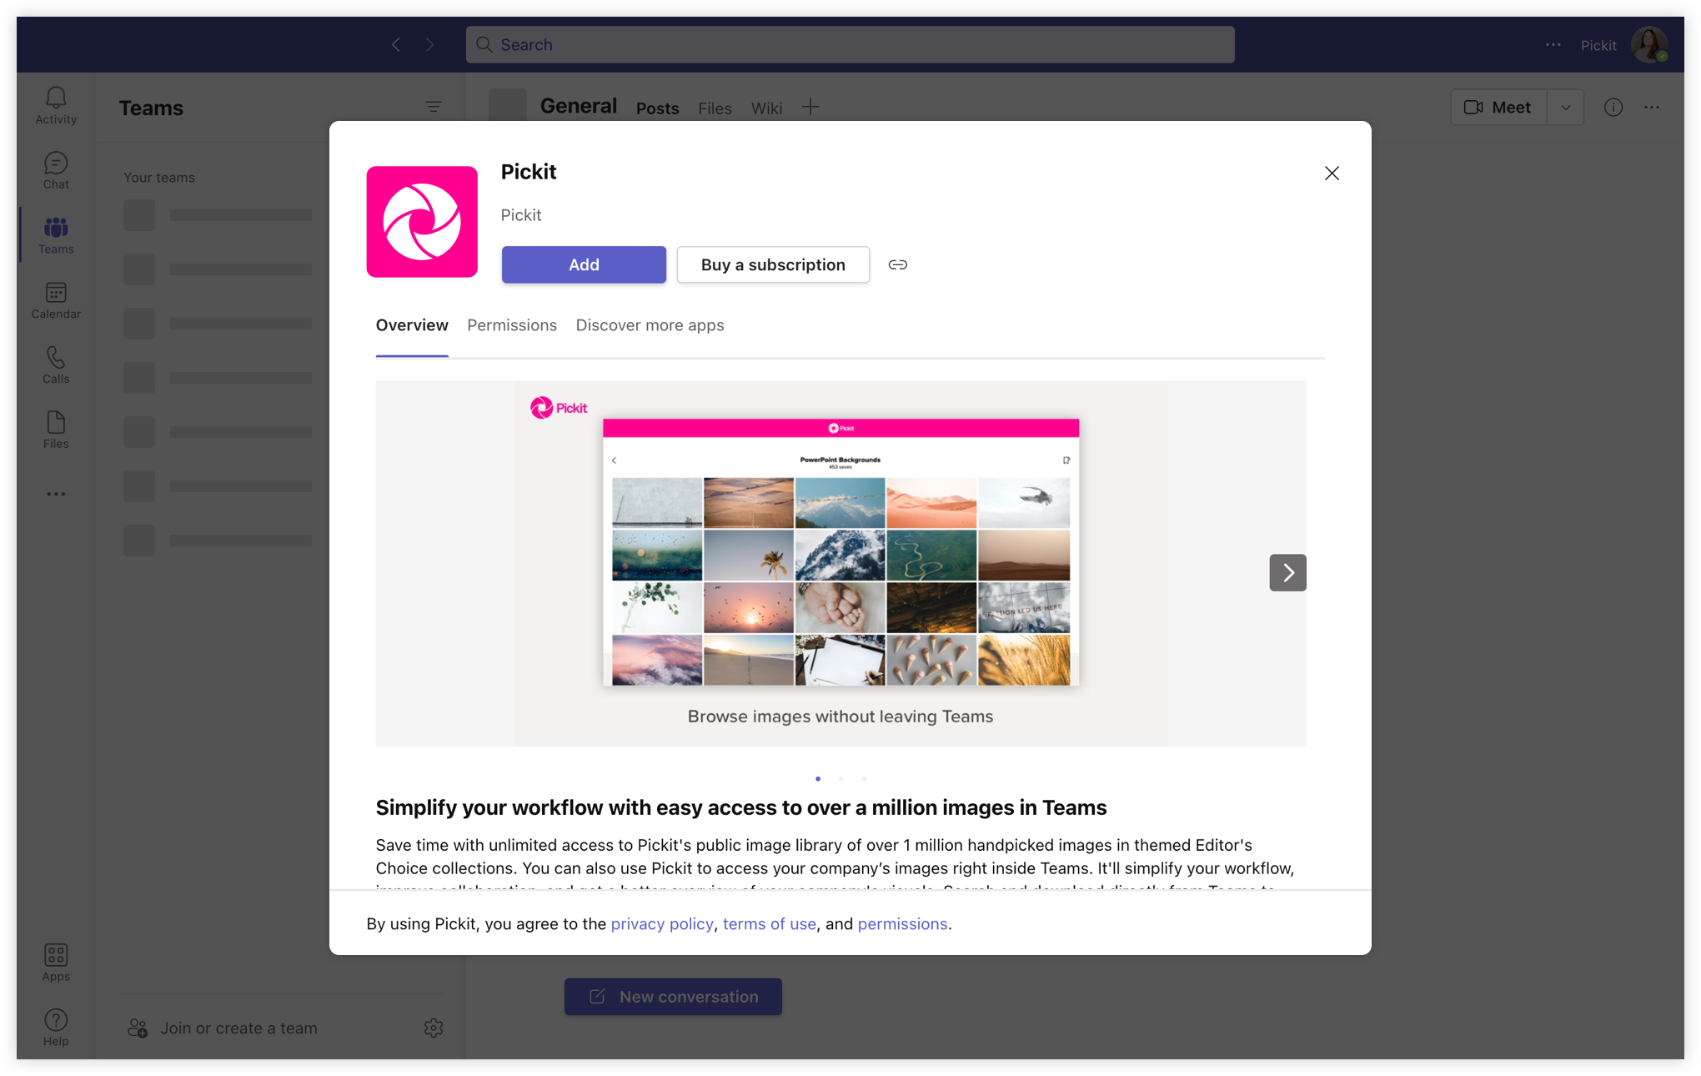Click the Calls icon in sidebar
1701x1076 pixels.
click(x=56, y=365)
